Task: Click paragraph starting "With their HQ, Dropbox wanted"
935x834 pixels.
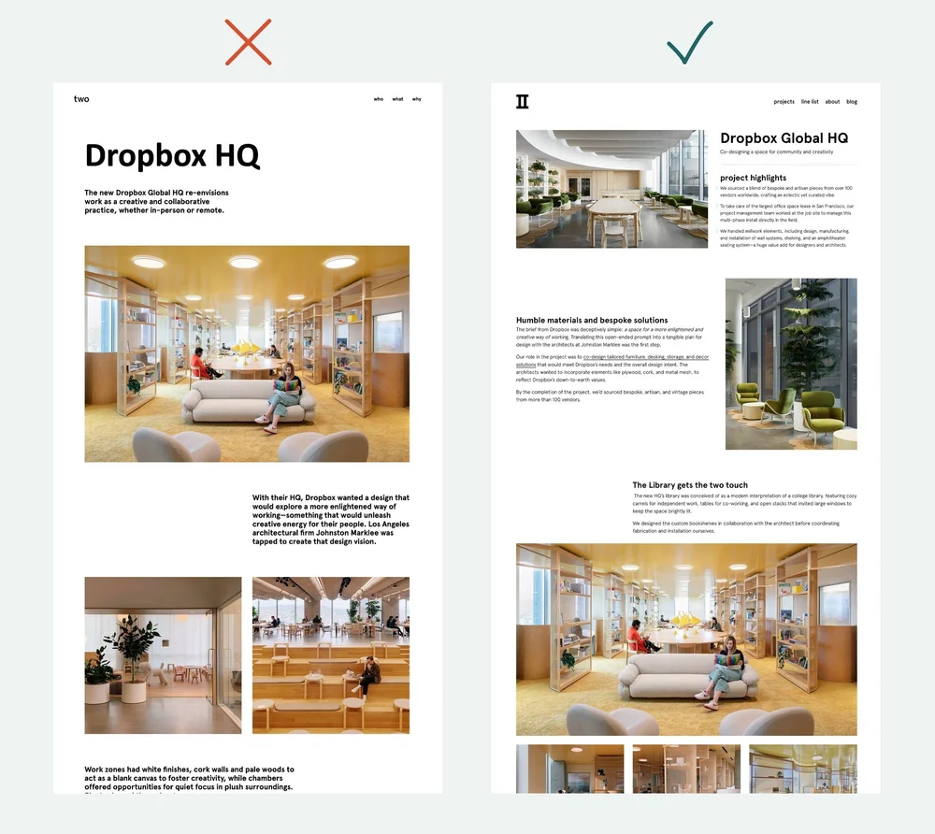Action: 331,519
